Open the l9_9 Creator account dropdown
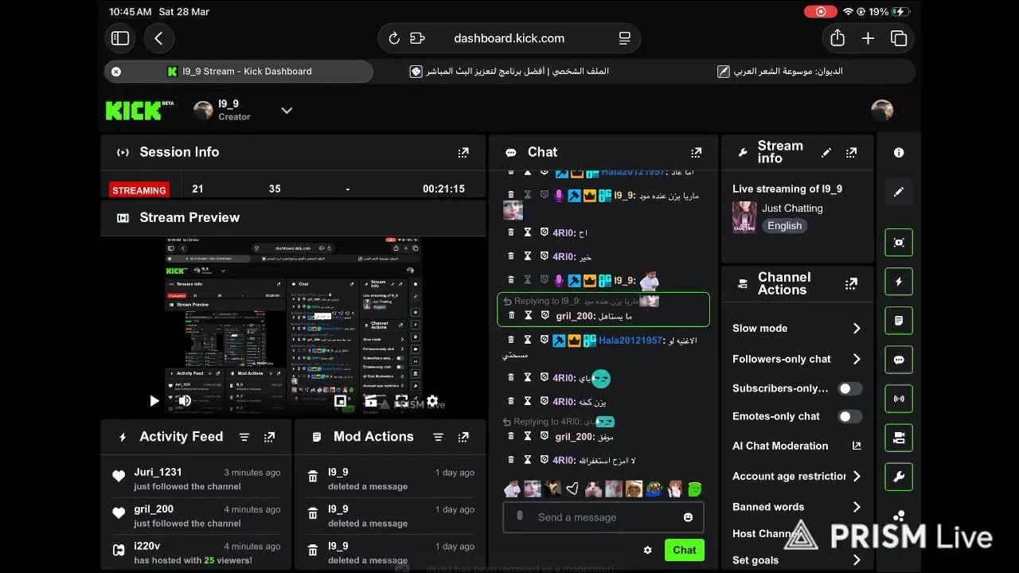 click(287, 111)
